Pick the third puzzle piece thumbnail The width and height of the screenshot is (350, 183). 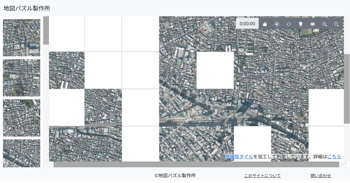[22, 118]
